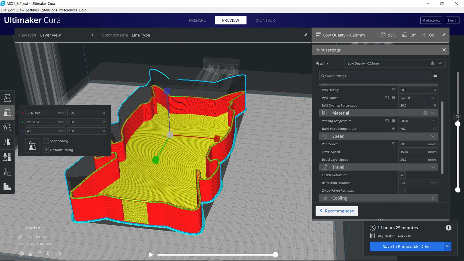Select the Mirror tool in left toolbar
Image resolution: width=464 pixels, height=261 pixels.
click(7, 142)
